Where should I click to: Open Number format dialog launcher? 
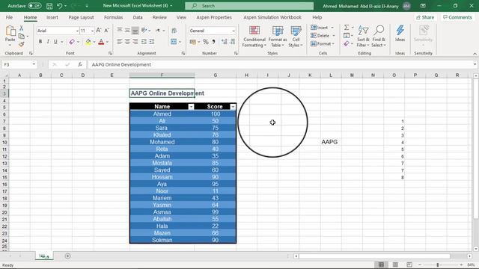coord(236,53)
